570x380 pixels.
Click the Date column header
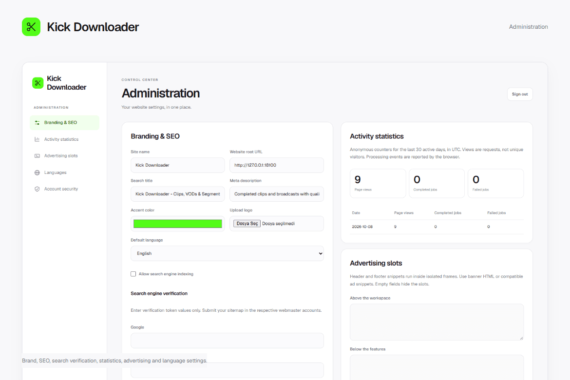coord(356,213)
